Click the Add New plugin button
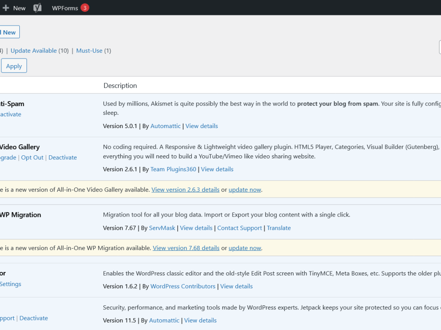441x330 pixels. [9, 32]
